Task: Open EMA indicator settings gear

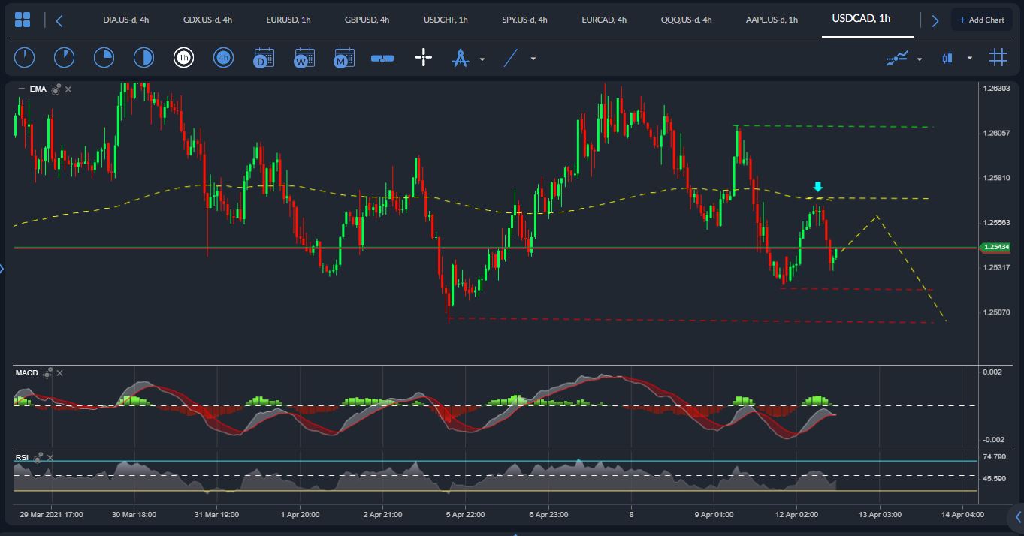Action: [x=56, y=89]
